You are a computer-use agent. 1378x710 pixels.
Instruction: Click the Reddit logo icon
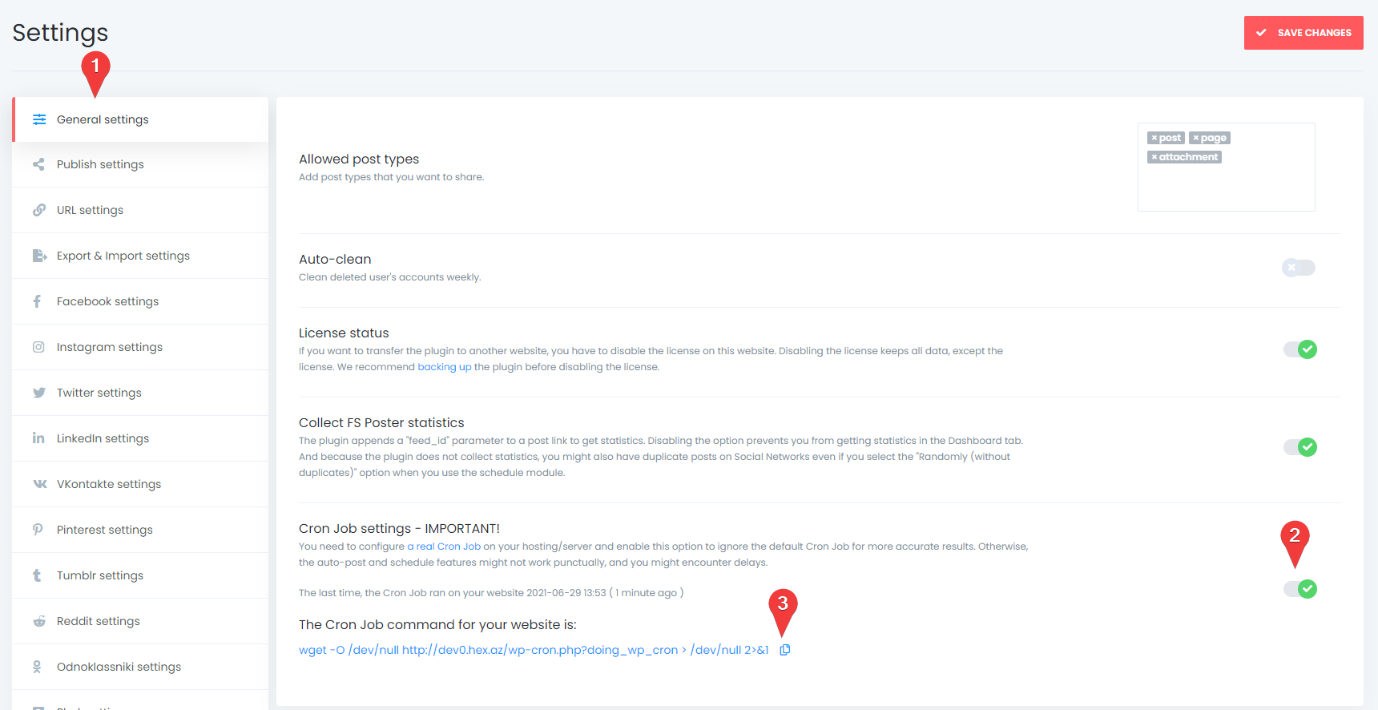point(38,621)
